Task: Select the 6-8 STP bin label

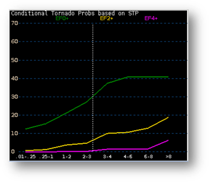Action: 148,157
